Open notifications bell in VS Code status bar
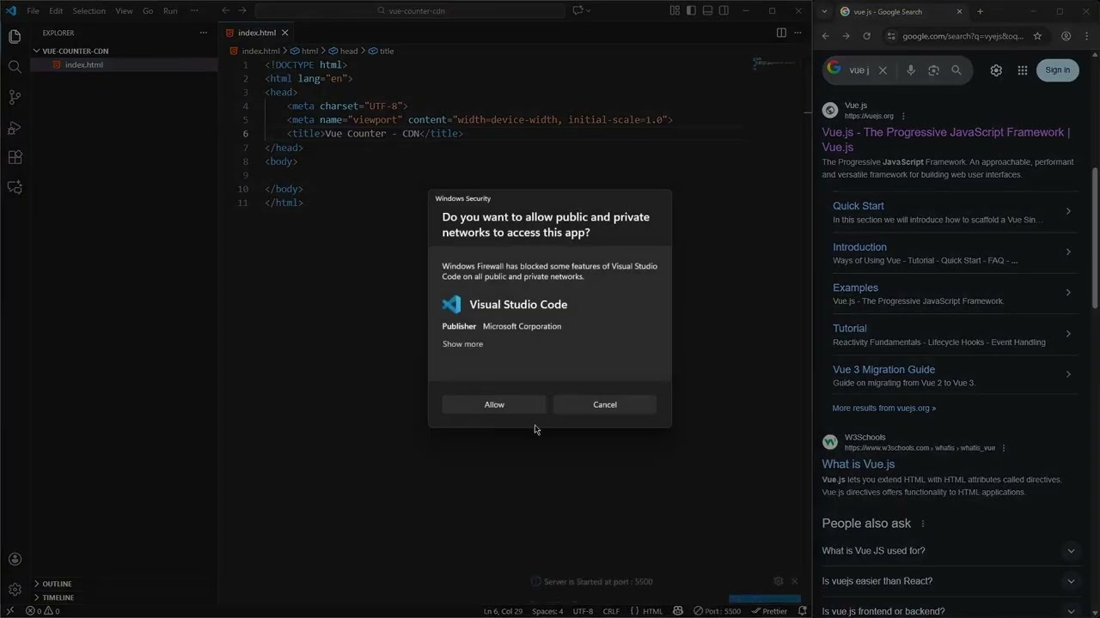 coord(803,611)
